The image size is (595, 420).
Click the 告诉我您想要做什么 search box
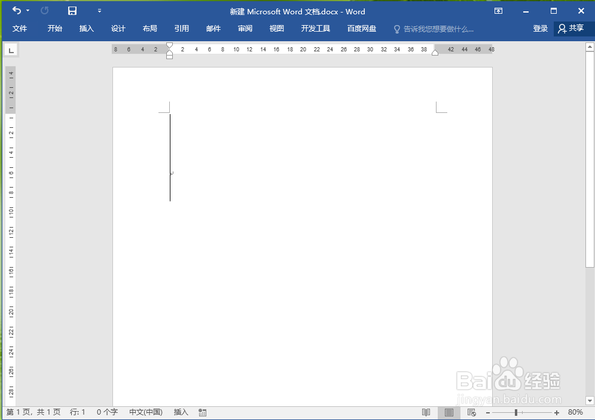438,29
